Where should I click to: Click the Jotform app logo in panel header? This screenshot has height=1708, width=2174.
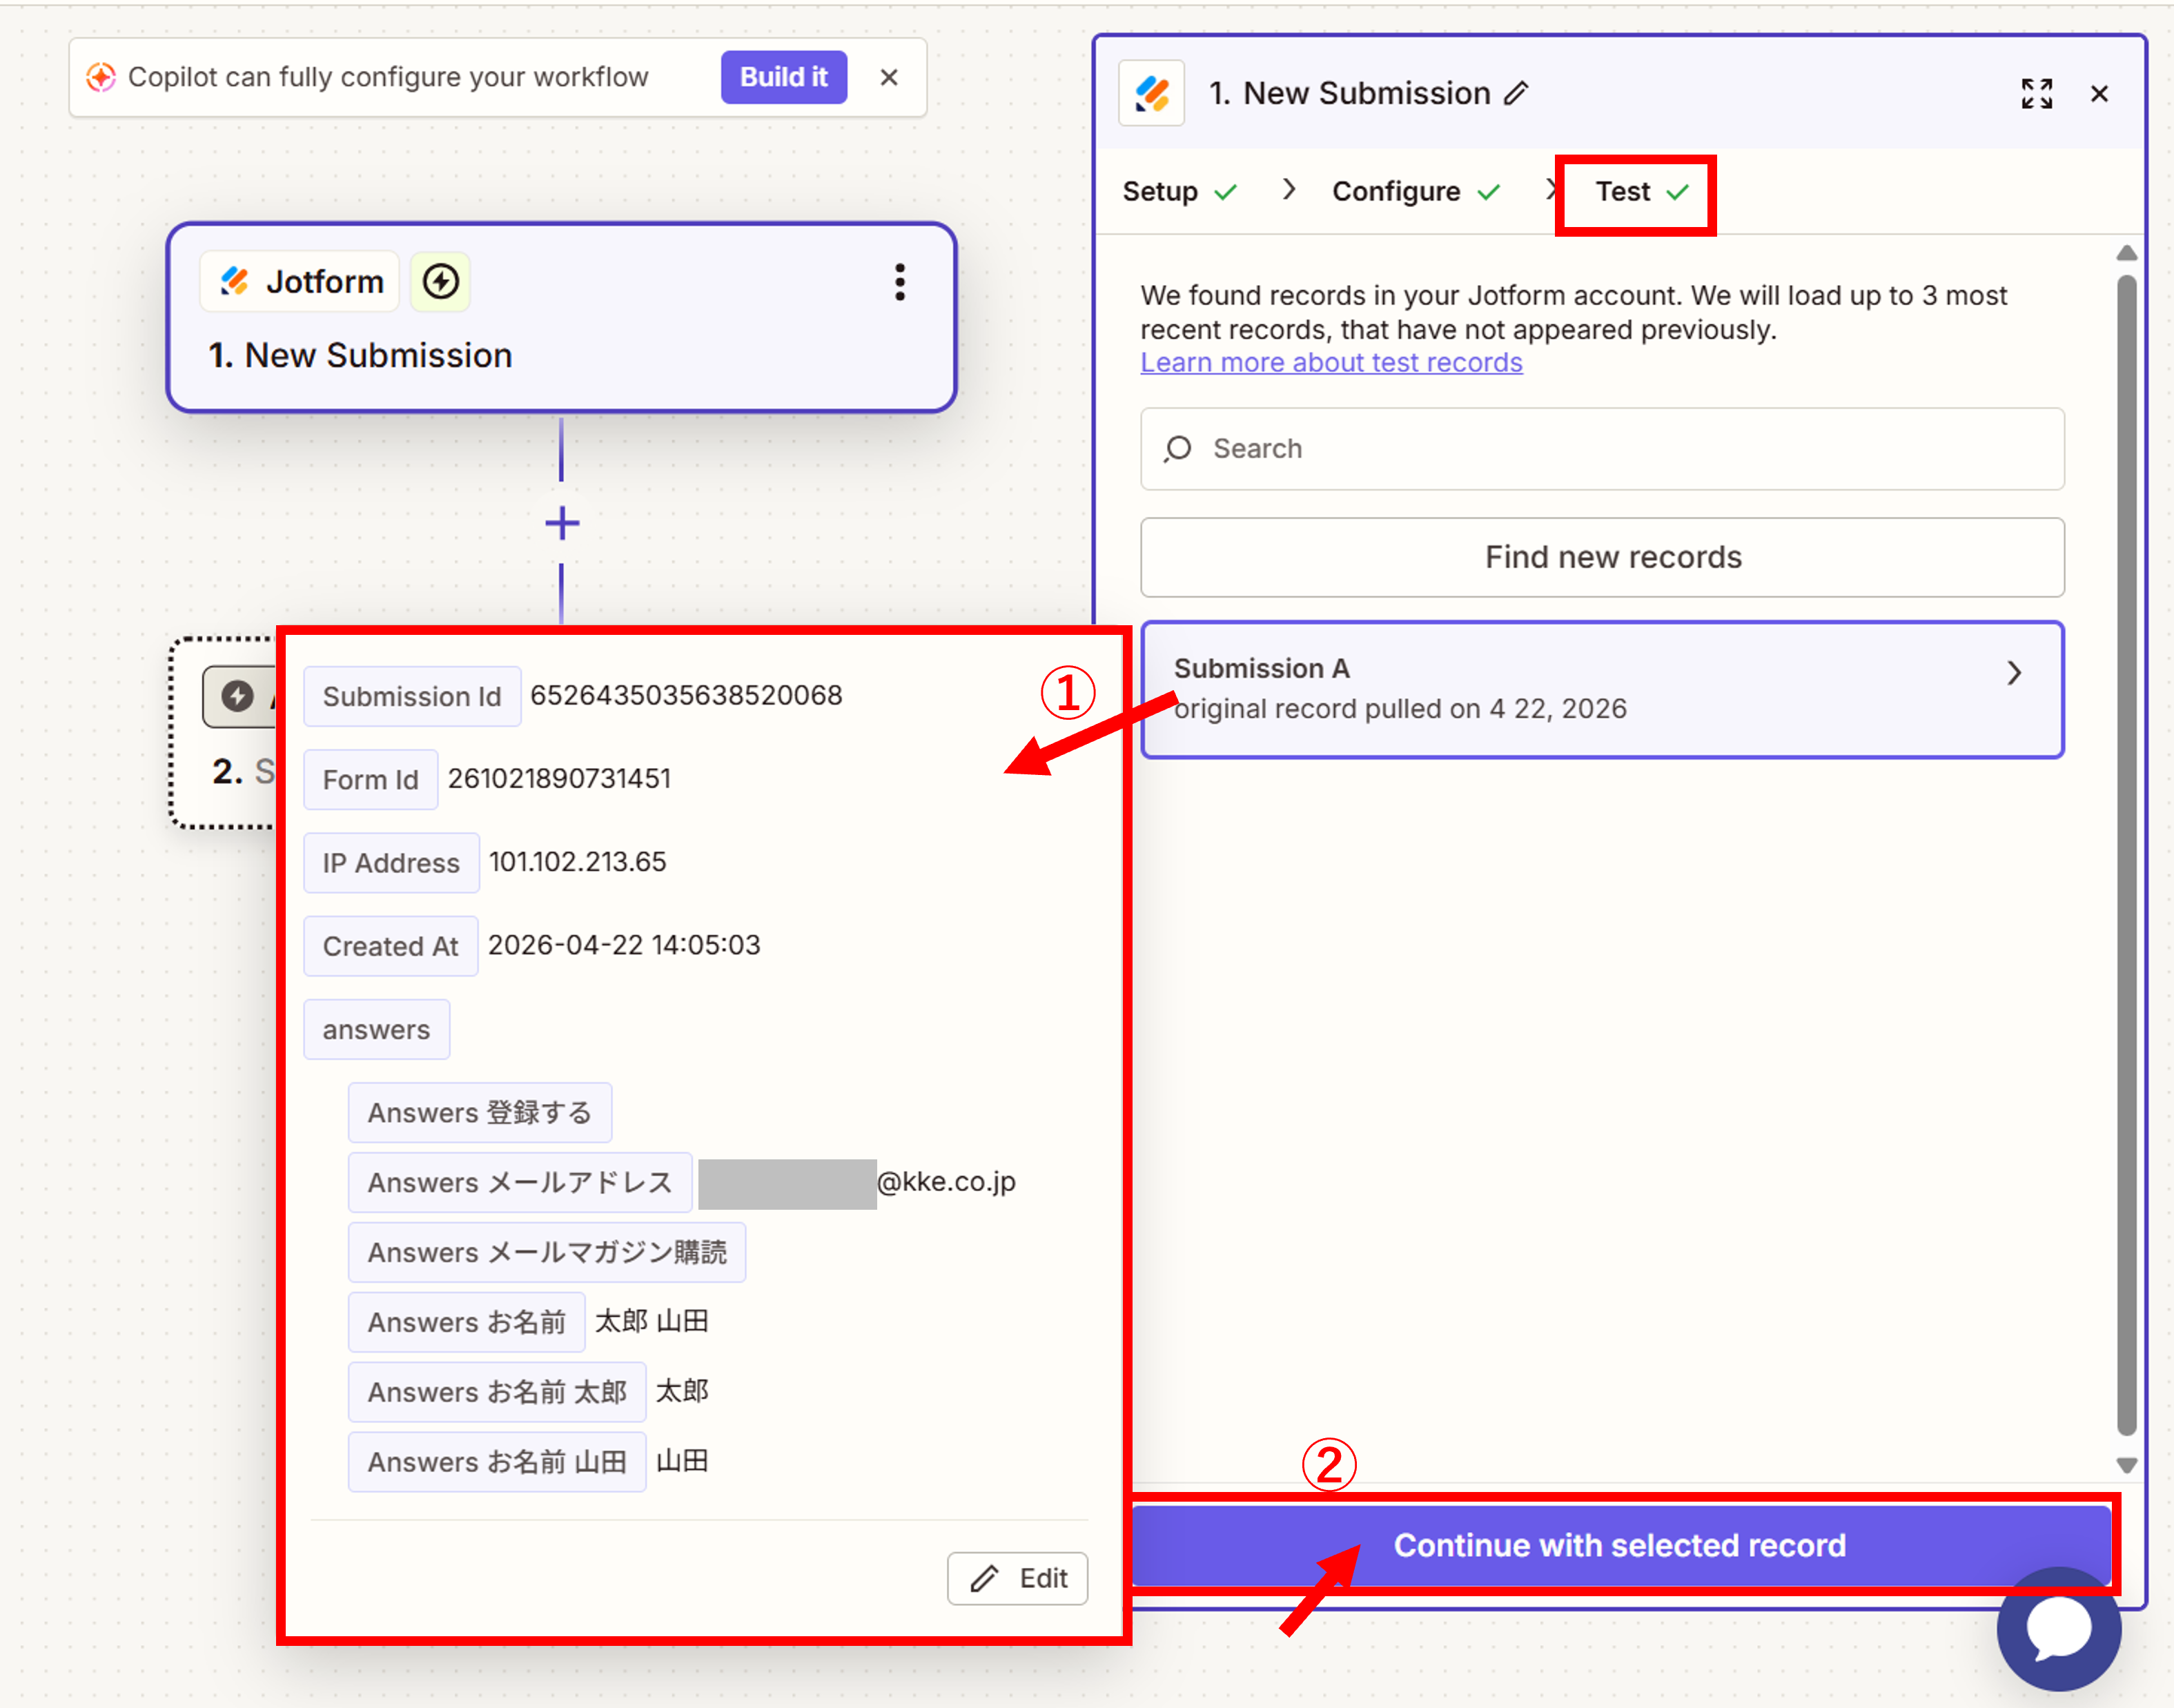click(1152, 94)
